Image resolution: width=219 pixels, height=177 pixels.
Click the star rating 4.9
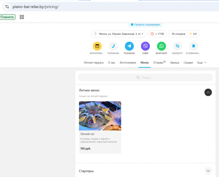[193, 34]
